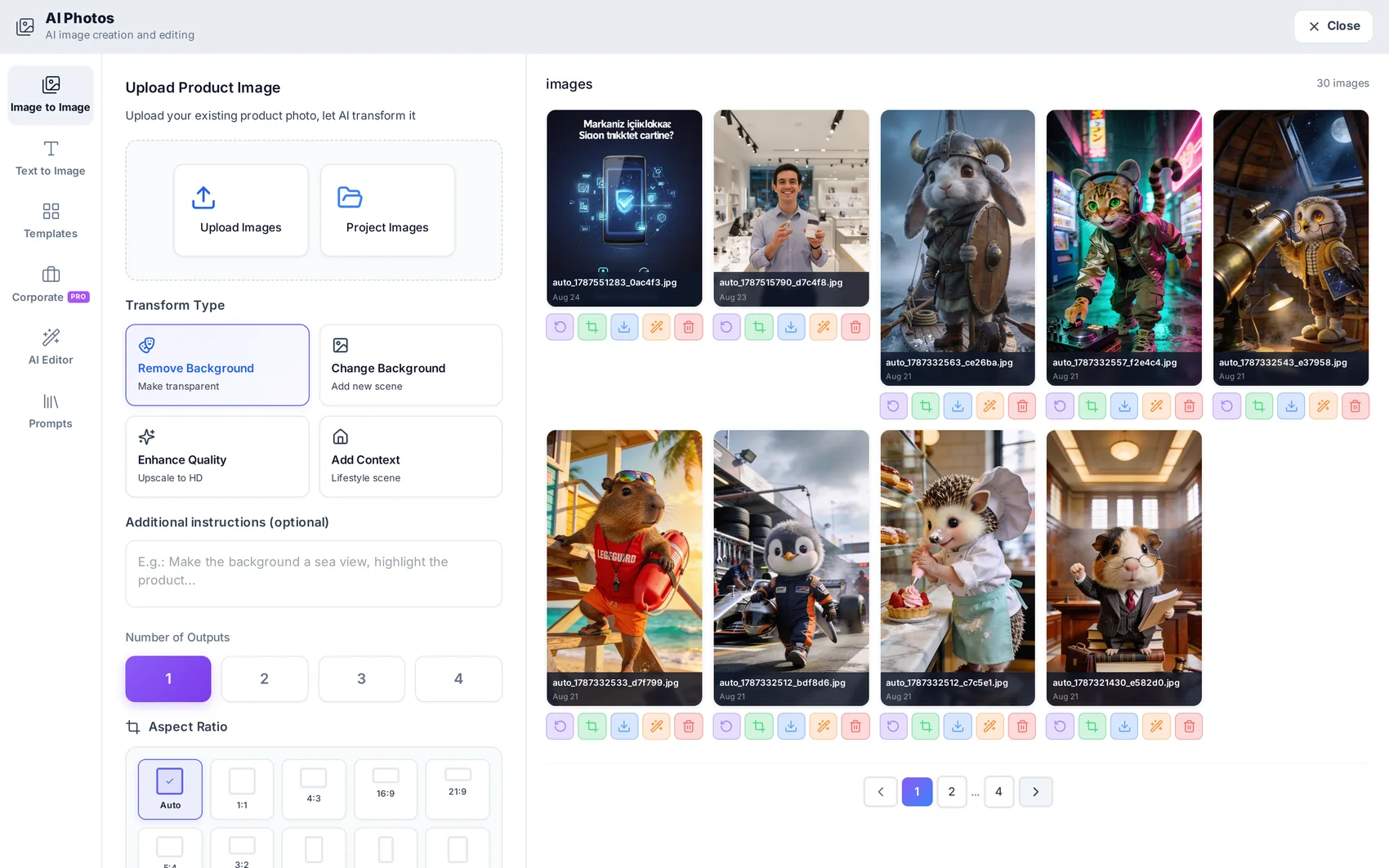Viewport: 1389px width, 868px height.
Task: Regenerate the viking rabbit image ce26ba
Action: click(893, 406)
